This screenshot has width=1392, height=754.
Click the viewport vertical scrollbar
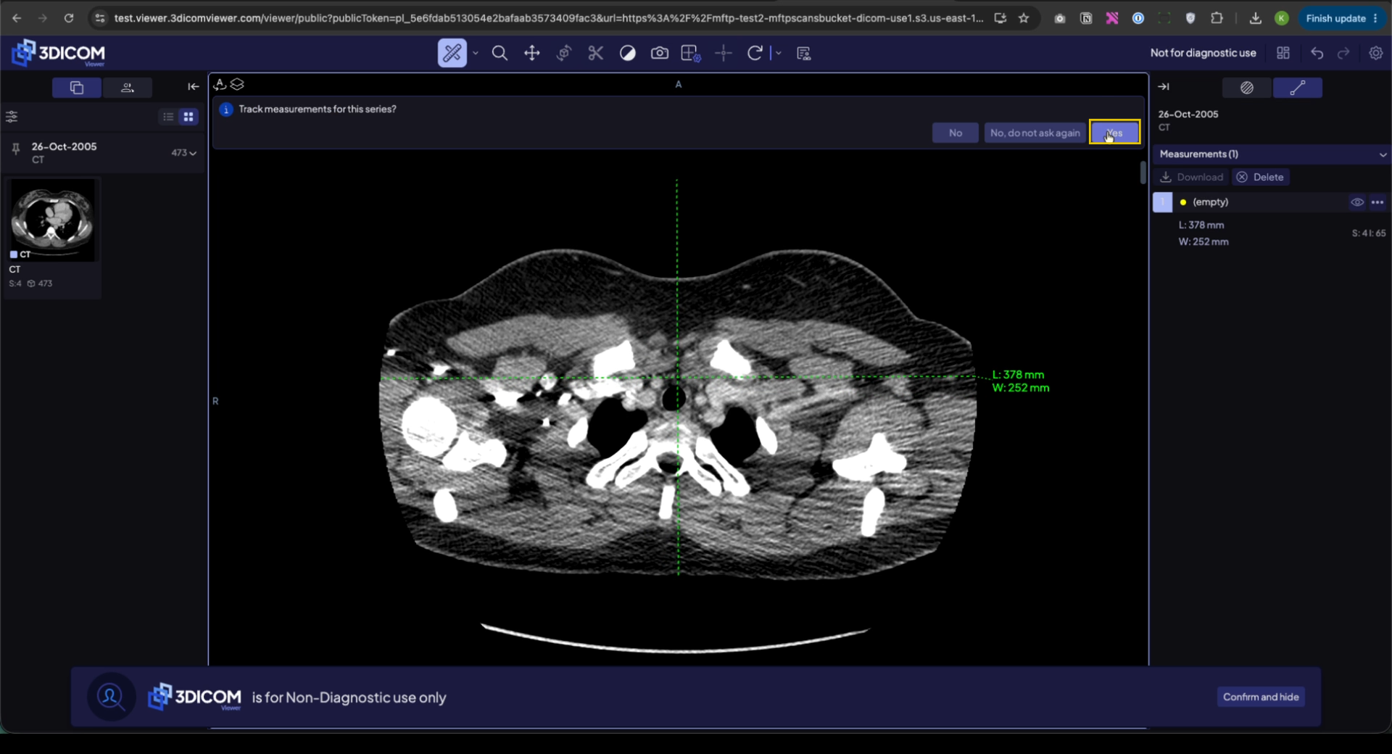(1143, 173)
